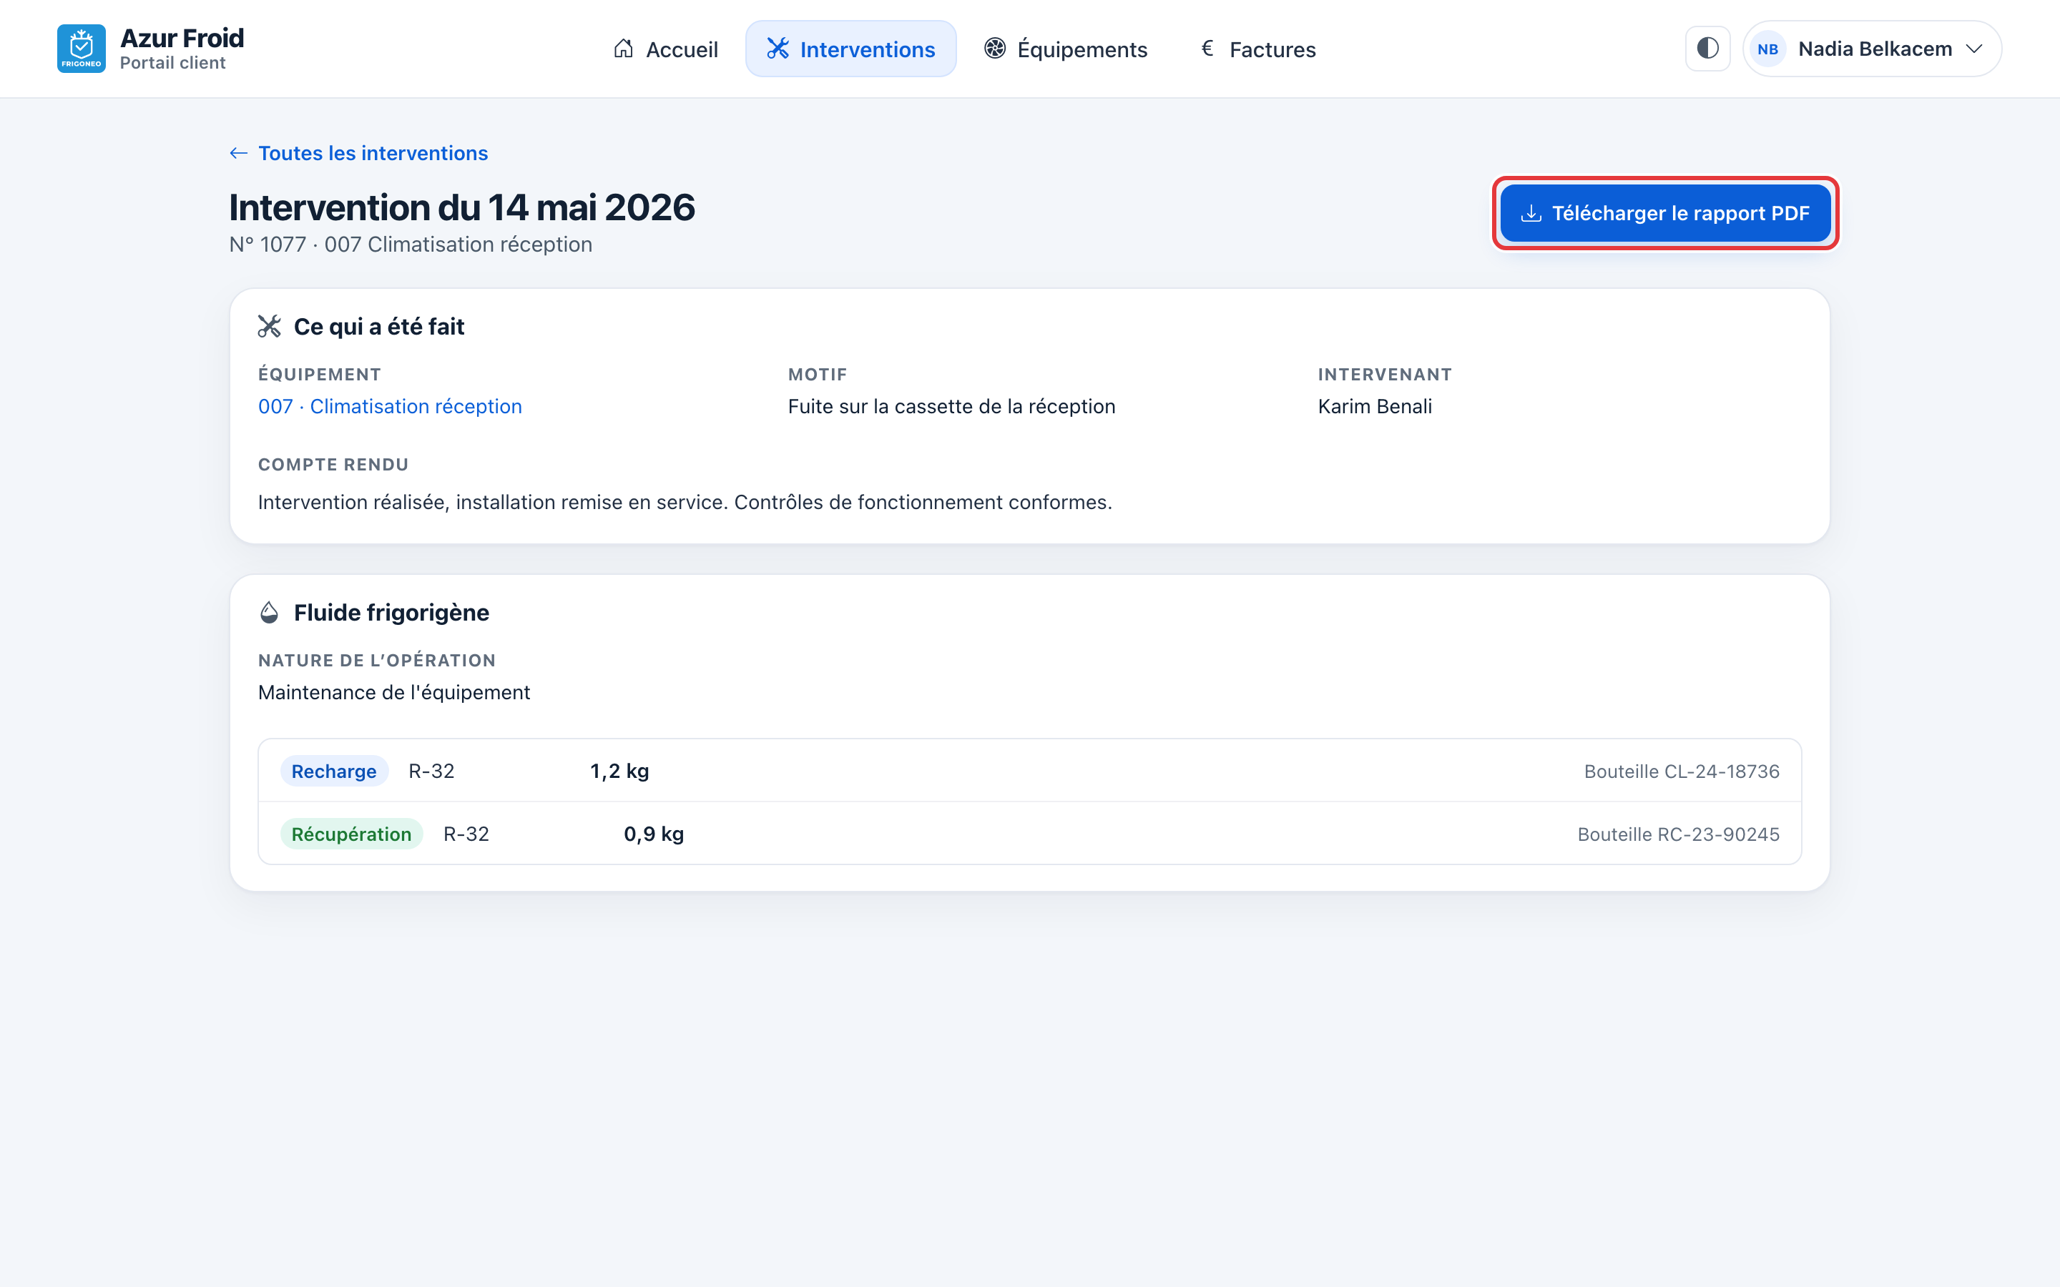Screen dimensions: 2060x1287
Task: Click the wrench icon beside Ce qui a été fait
Action: pos(269,327)
